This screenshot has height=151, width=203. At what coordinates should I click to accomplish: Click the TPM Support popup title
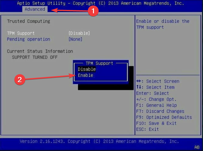point(99,63)
